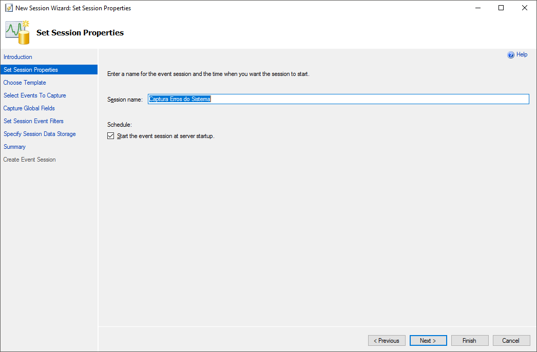Open Specify Session Data Storage step
The image size is (537, 352).
pyautogui.click(x=40, y=134)
